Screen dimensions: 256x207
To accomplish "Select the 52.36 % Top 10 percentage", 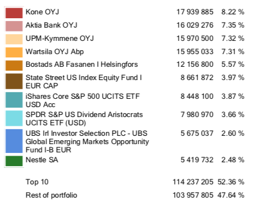I will (x=231, y=182).
